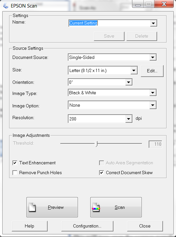Click the Threshold slider handle

coord(96,144)
